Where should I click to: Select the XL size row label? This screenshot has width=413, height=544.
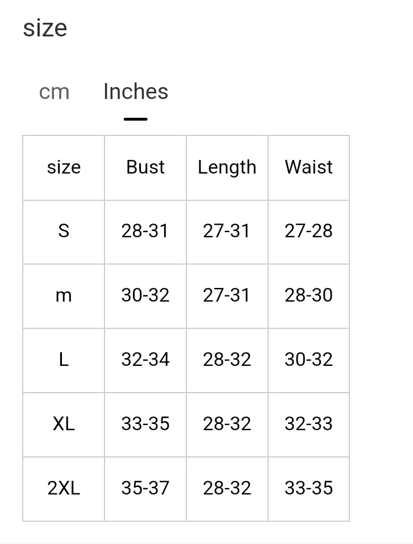coord(64,424)
